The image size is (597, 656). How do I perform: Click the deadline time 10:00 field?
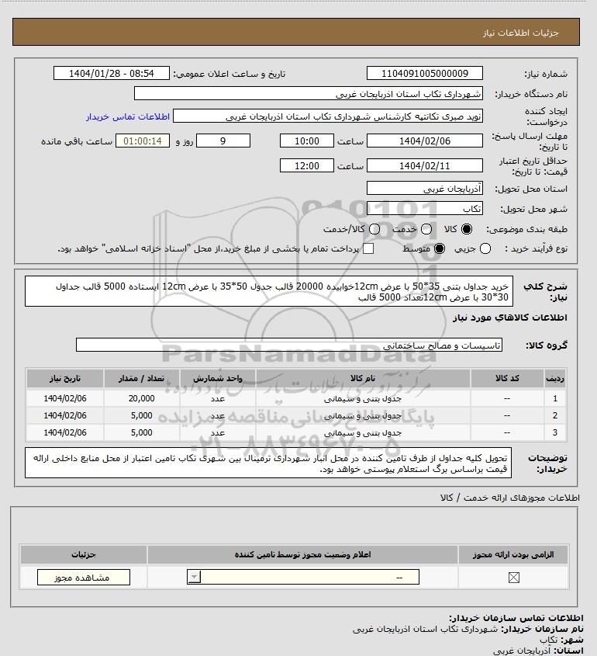tap(307, 141)
